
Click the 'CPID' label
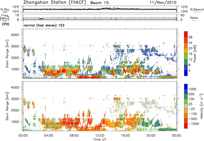(6, 24)
